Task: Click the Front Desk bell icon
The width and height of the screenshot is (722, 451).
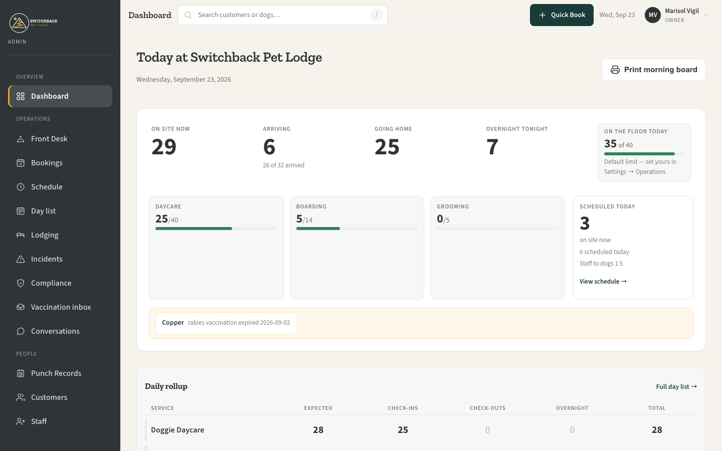Action: click(x=21, y=139)
